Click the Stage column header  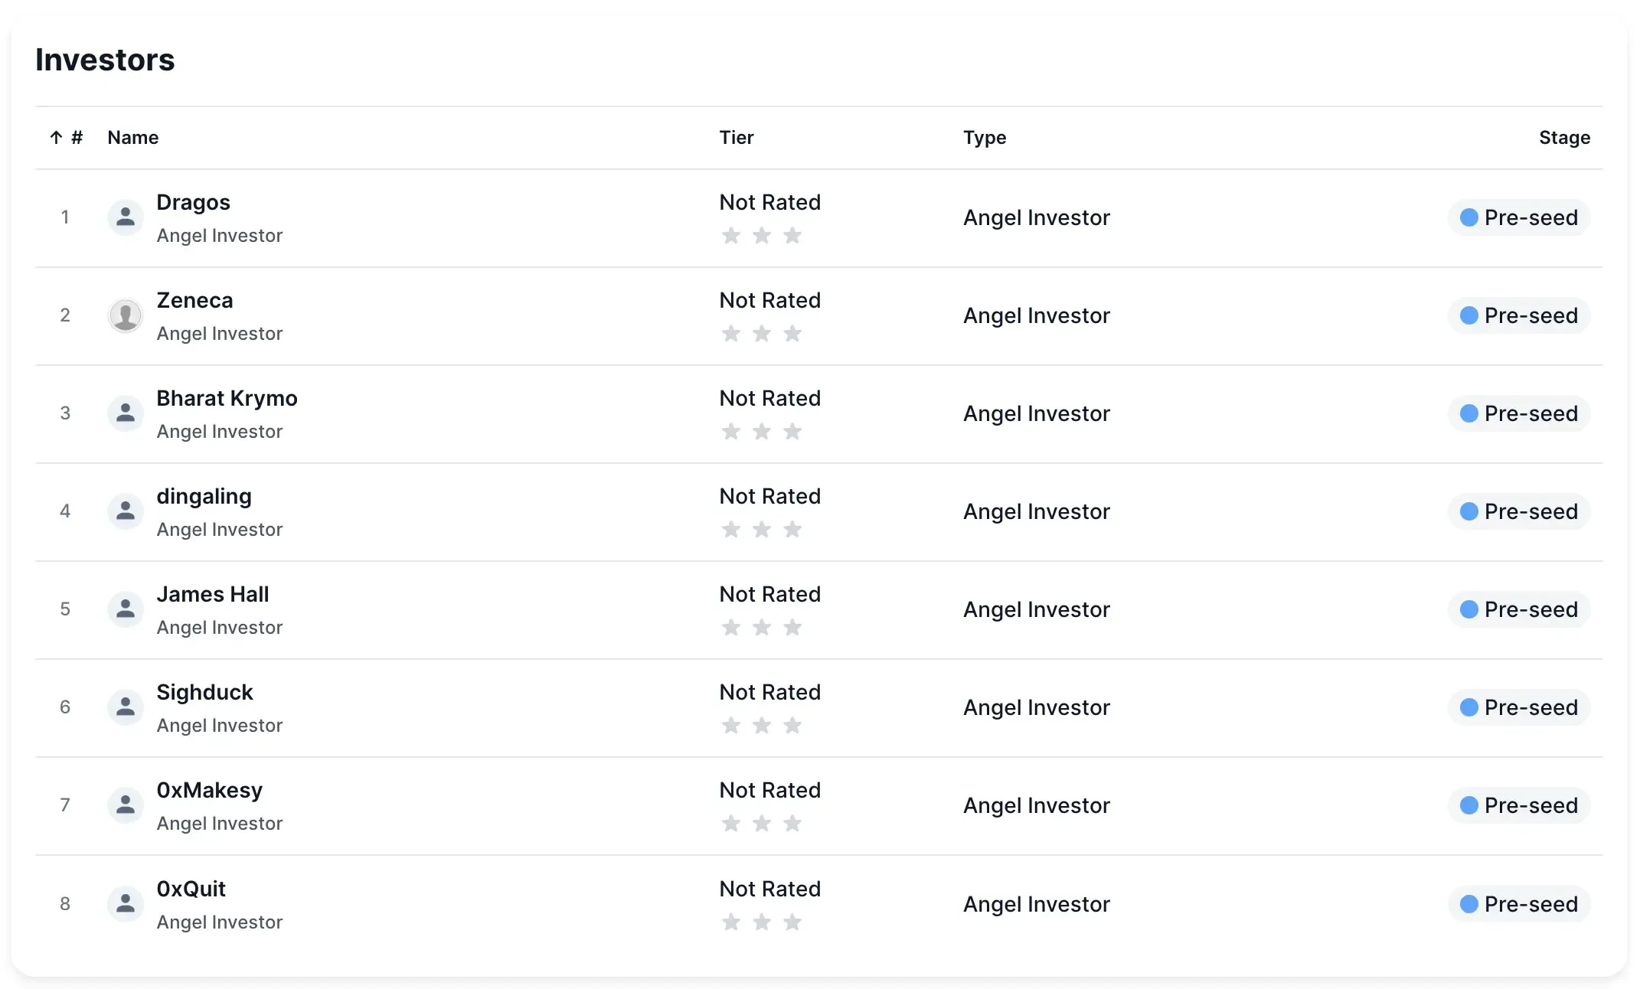coord(1564,138)
